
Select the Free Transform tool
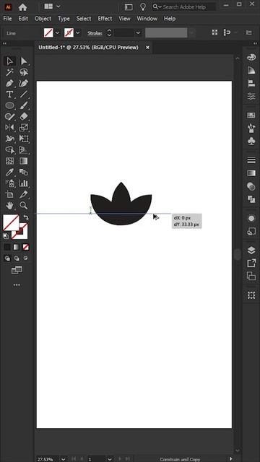click(24, 139)
